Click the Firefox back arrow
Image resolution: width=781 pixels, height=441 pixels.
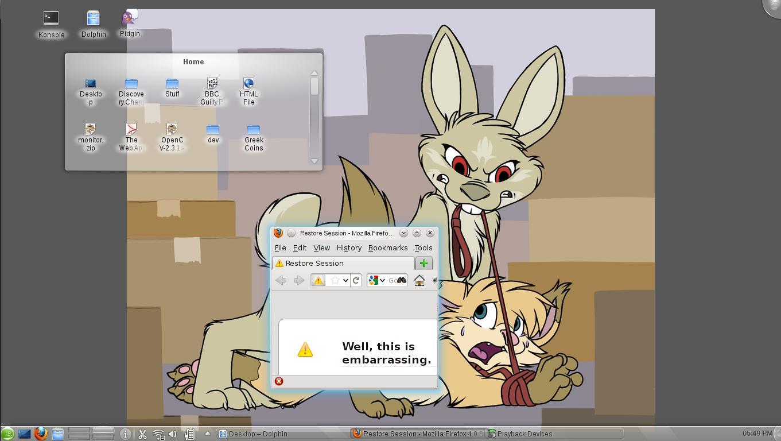coord(281,280)
